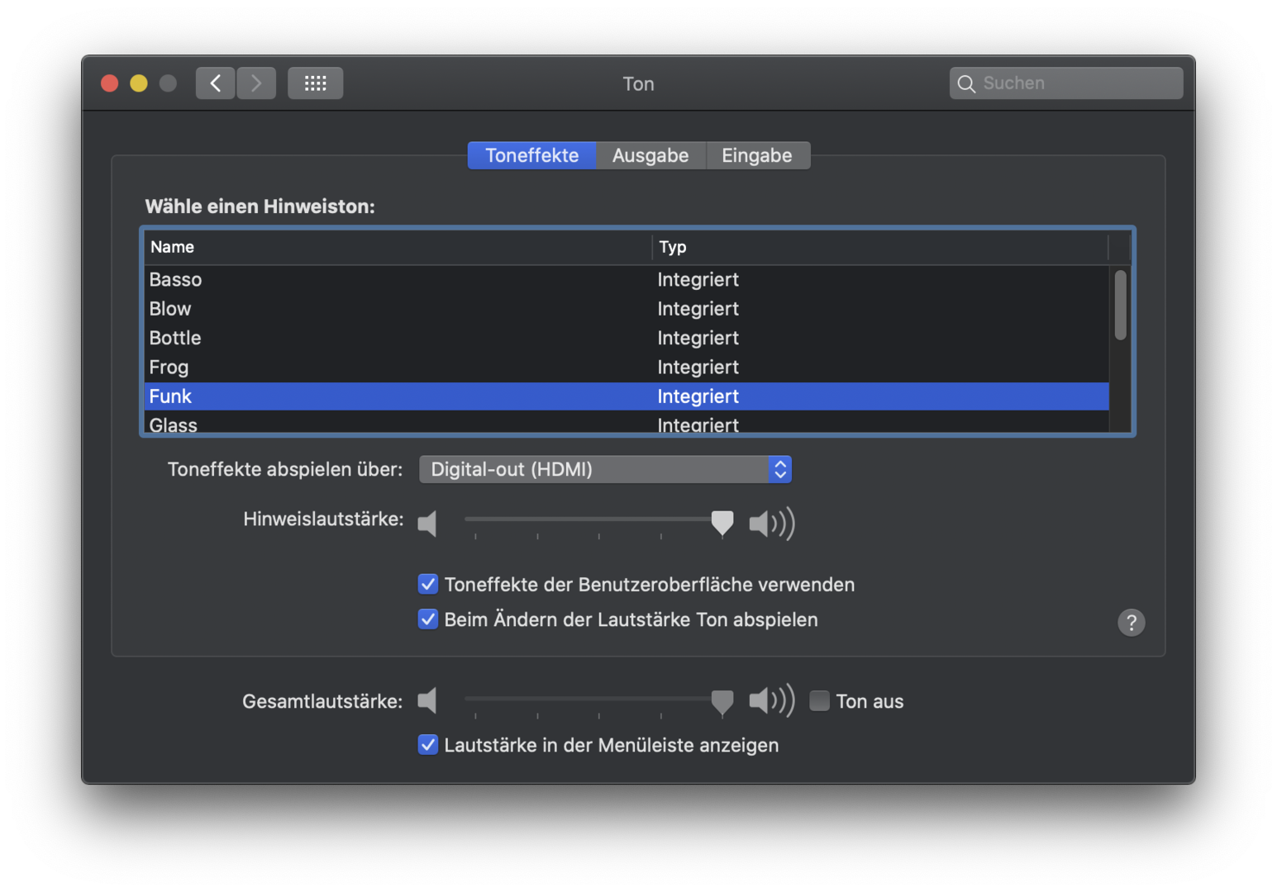Viewport: 1277px width, 892px height.
Task: Enable the Ton aus mute checkbox
Action: tap(819, 701)
